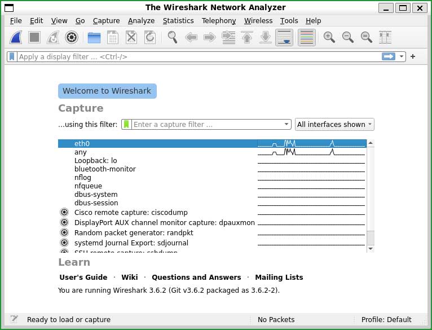Open capture options gear icon
This screenshot has height=330, width=432.
[x=72, y=37]
